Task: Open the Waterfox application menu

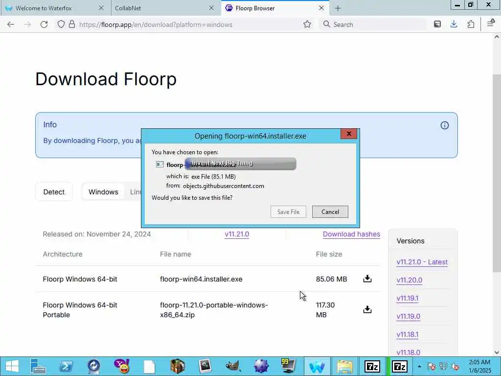Action: point(491,23)
